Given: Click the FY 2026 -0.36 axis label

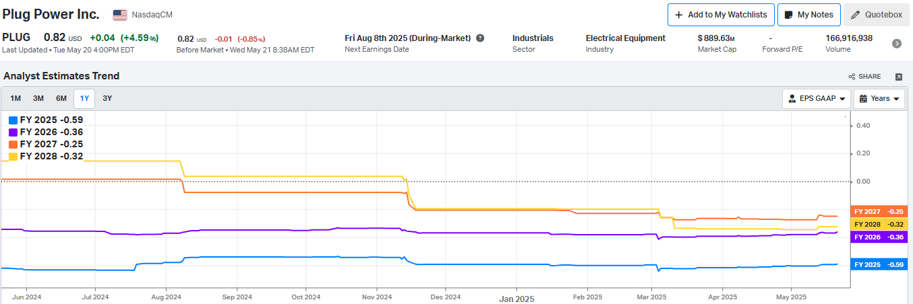Looking at the screenshot, I should (x=879, y=237).
